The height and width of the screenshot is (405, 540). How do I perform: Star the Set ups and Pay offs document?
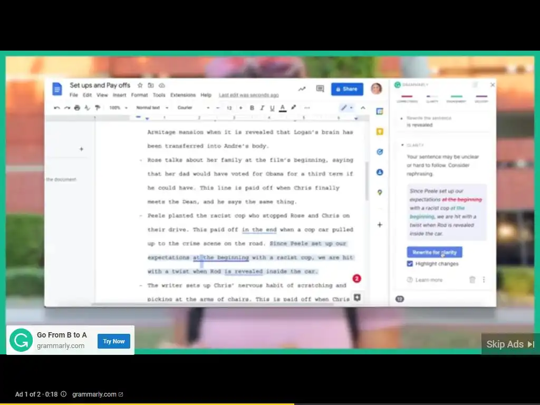pyautogui.click(x=140, y=85)
